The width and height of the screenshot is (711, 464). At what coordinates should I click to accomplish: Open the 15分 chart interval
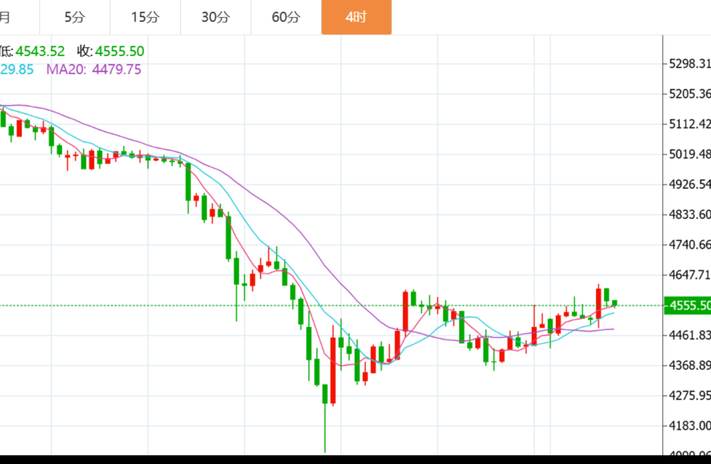click(145, 17)
